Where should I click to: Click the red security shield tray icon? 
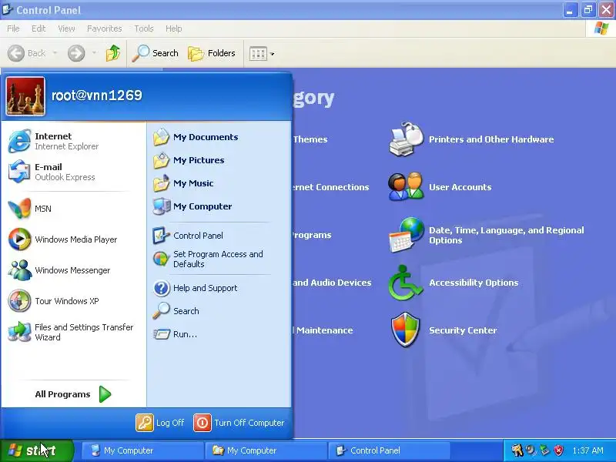coord(559,450)
